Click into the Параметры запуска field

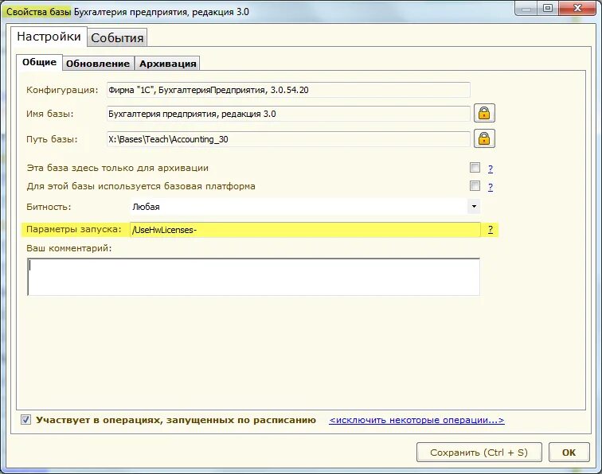[x=305, y=230]
